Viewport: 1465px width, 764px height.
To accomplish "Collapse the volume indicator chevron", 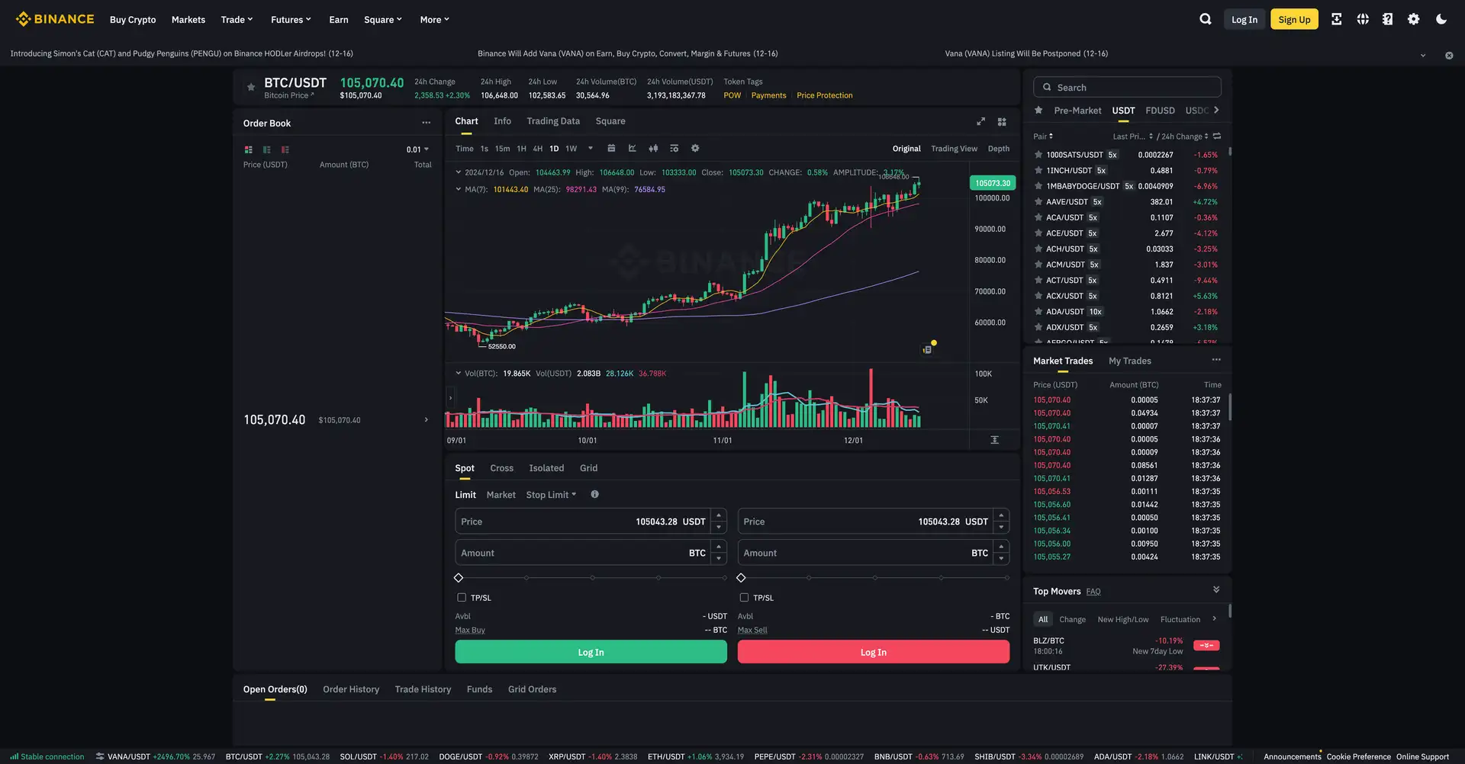I will 459,374.
